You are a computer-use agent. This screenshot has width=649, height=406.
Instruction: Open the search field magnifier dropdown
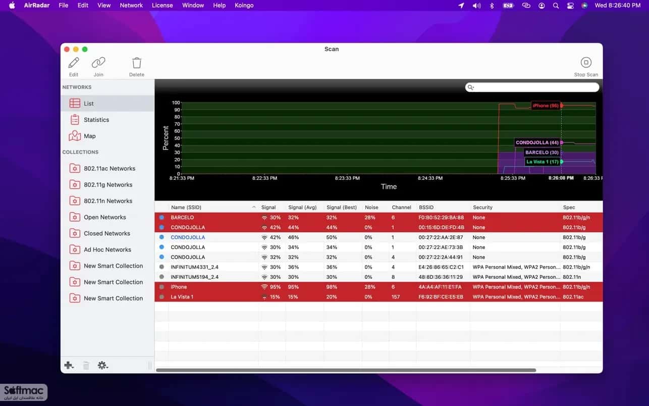tap(471, 87)
